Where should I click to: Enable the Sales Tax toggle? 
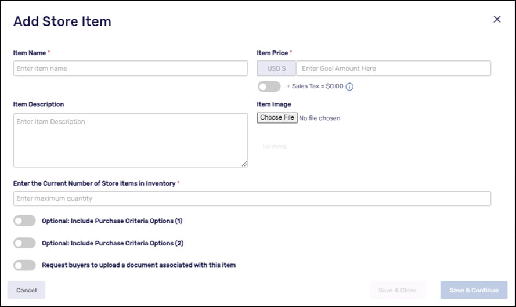tap(269, 86)
